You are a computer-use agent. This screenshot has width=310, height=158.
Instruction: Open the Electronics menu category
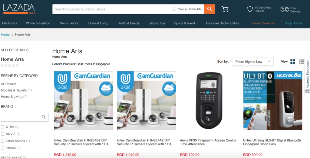tap(9, 23)
